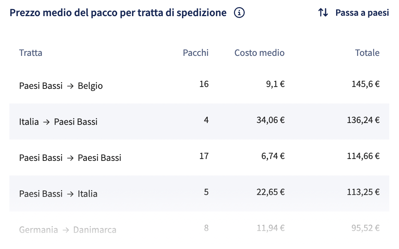The width and height of the screenshot is (399, 249).
Task: Select the Paesi Bassi to Italia row
Action: [199, 193]
